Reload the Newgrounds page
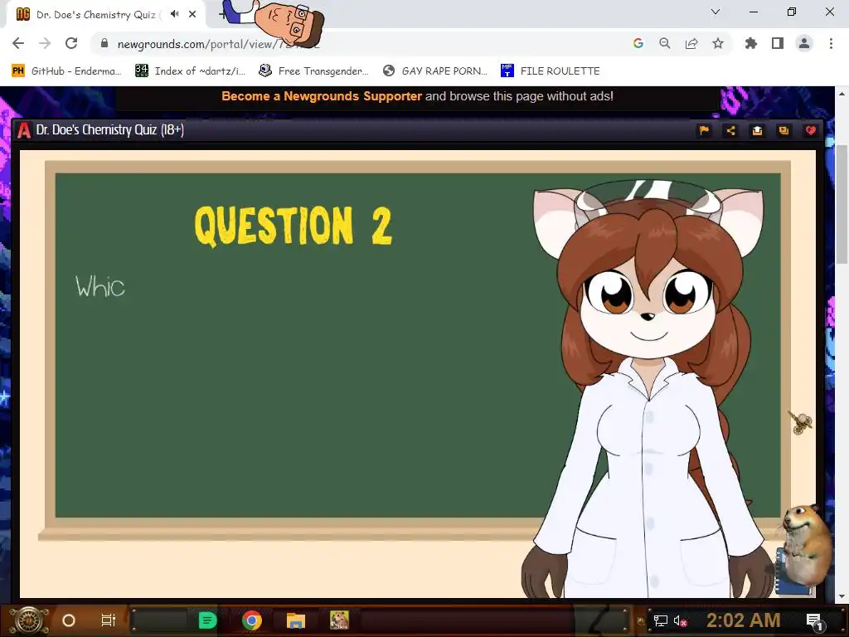849x637 pixels. point(71,43)
